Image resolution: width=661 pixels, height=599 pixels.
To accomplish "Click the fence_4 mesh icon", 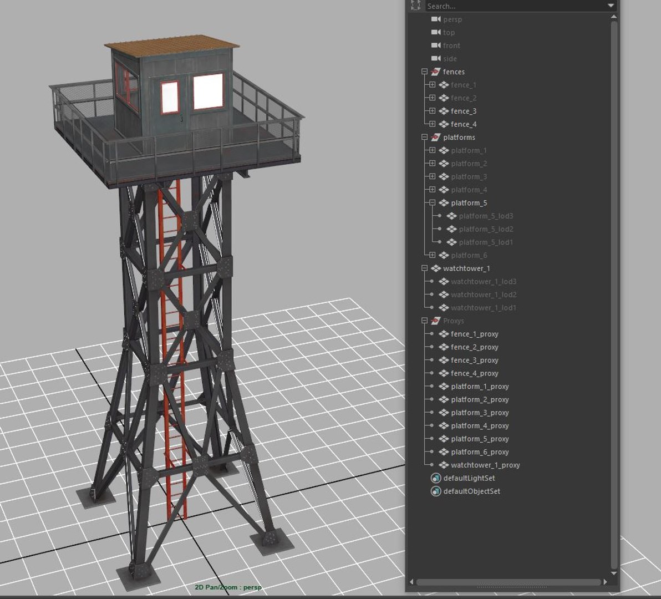I will coord(444,124).
